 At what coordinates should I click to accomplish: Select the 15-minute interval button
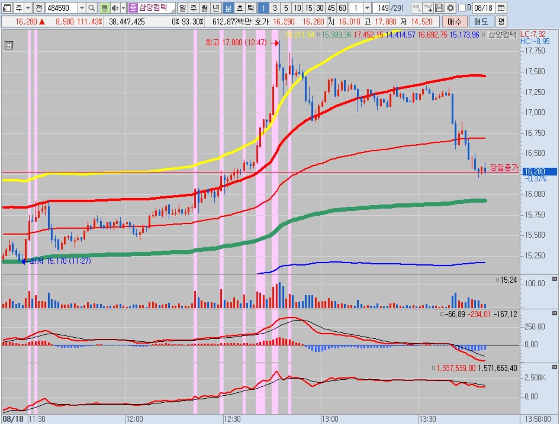[309, 8]
